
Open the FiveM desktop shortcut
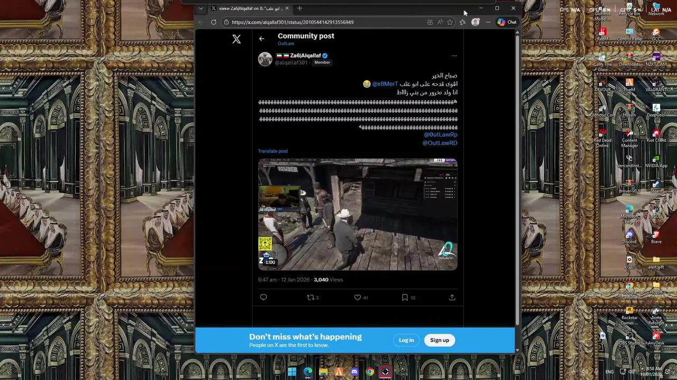(629, 84)
